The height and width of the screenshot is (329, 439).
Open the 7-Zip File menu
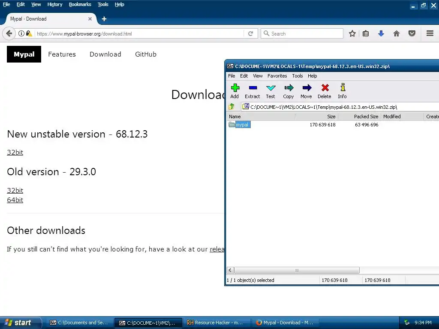pyautogui.click(x=232, y=76)
